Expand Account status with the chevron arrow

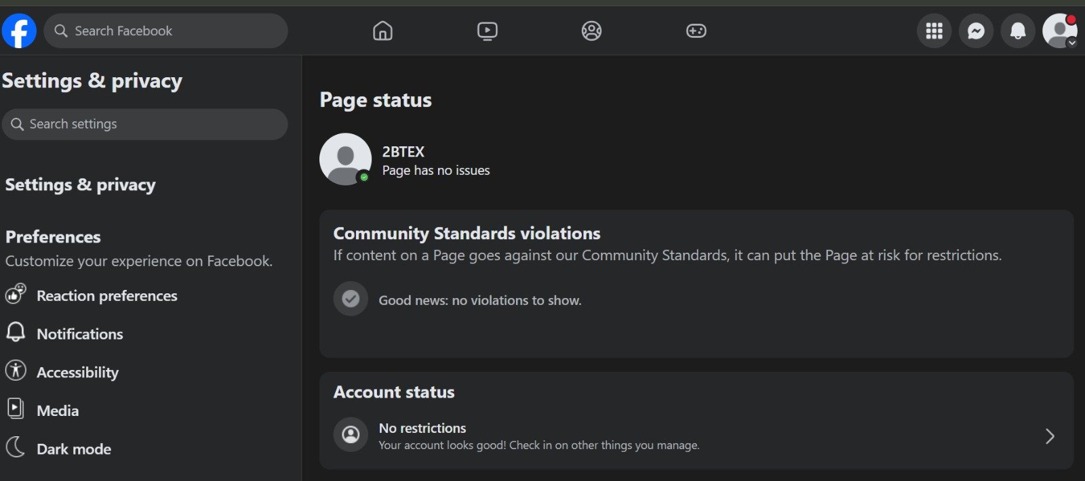1050,436
